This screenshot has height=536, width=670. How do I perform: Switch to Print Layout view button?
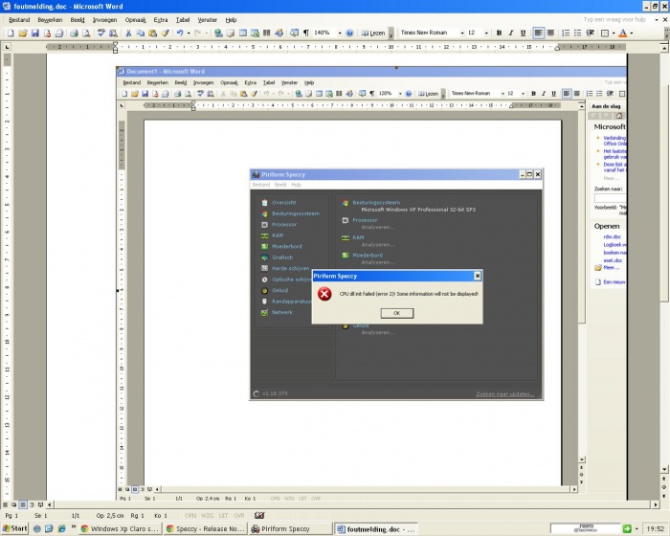tap(23, 504)
